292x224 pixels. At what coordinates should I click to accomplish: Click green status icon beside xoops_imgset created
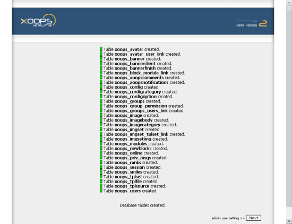[101, 129]
